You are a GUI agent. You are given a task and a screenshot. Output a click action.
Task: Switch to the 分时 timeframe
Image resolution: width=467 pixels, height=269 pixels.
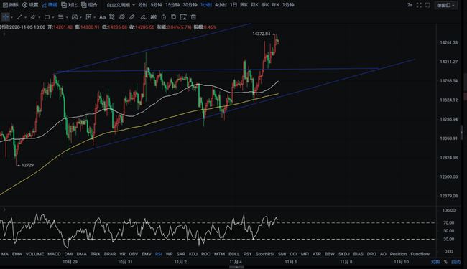[x=143, y=5]
